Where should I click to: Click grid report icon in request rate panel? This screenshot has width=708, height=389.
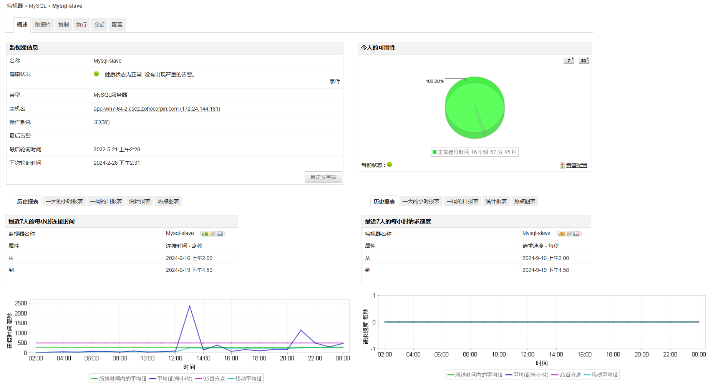pyautogui.click(x=577, y=233)
